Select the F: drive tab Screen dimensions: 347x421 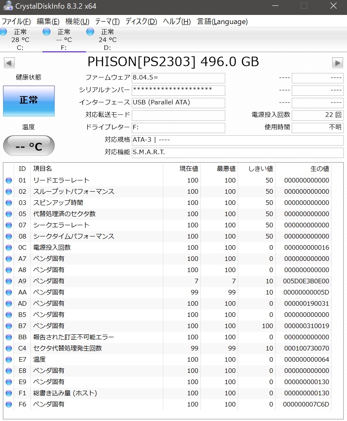[x=64, y=39]
